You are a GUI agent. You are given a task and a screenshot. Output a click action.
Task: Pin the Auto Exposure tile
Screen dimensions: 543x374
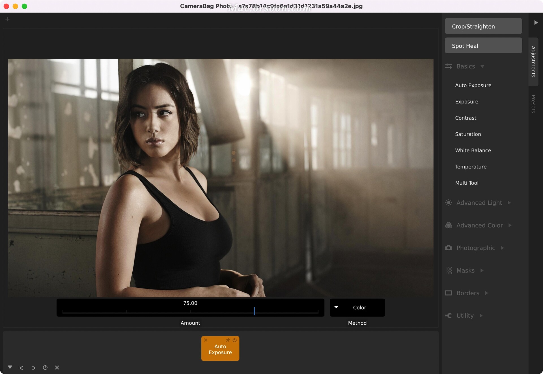(228, 340)
